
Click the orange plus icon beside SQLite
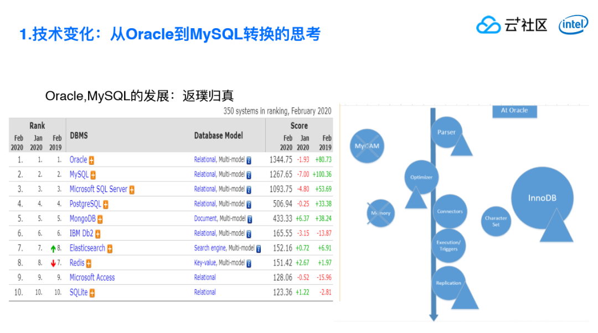pos(92,293)
